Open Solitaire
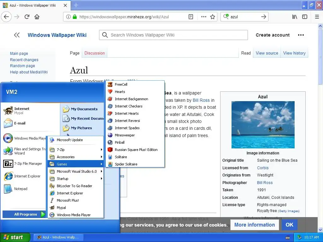This screenshot has height=242, width=323. click(135, 157)
